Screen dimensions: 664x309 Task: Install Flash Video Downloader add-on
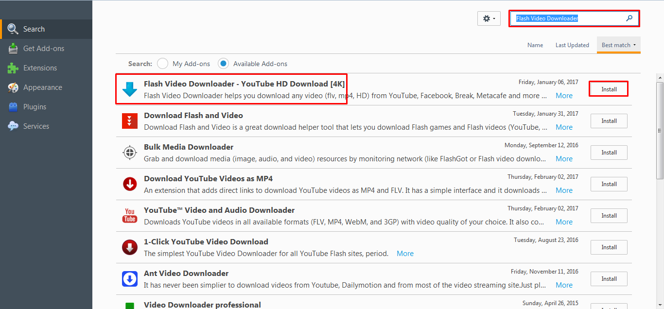pyautogui.click(x=609, y=89)
